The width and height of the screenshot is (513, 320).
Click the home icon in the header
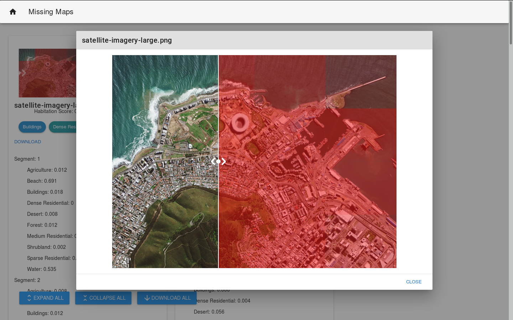click(x=13, y=12)
